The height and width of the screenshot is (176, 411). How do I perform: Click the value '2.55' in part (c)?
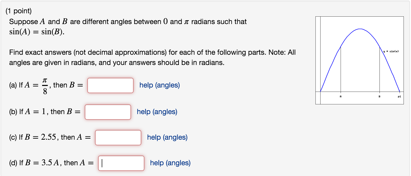[x=49, y=137]
